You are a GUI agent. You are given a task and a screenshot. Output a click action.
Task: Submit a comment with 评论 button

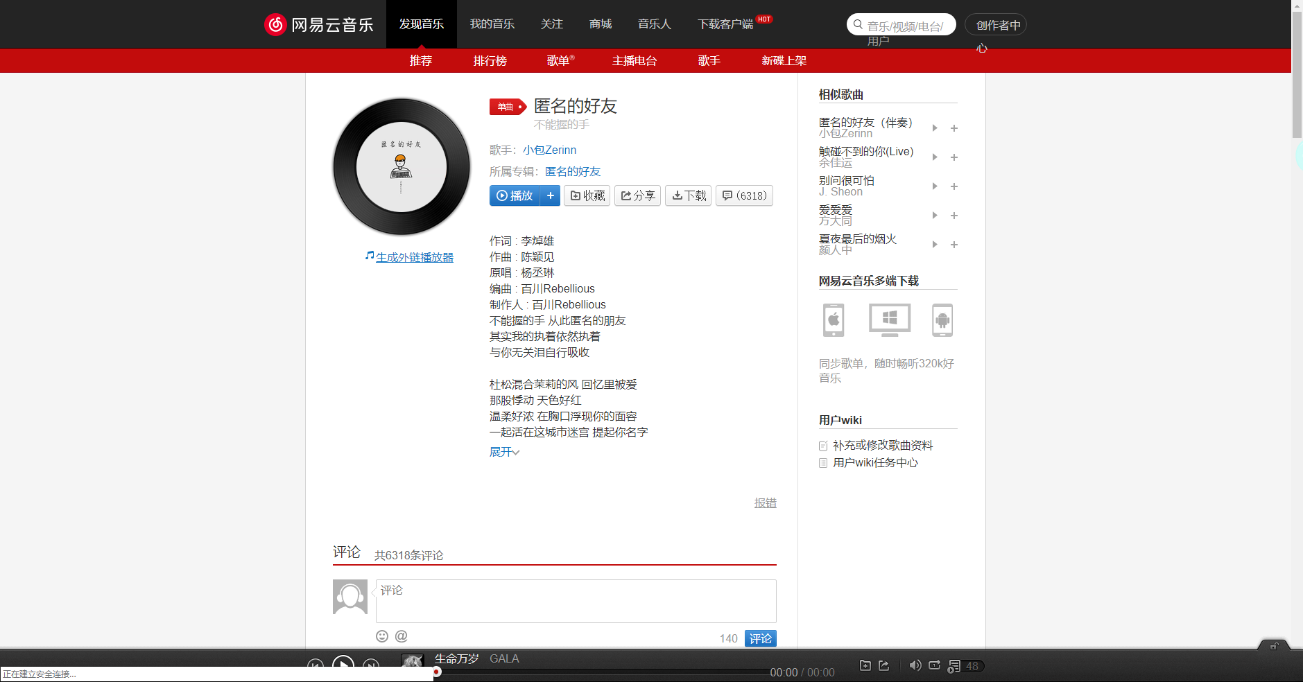760,638
